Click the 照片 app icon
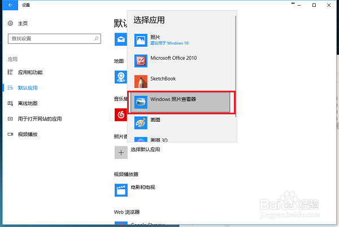The image size is (339, 227). [141, 40]
